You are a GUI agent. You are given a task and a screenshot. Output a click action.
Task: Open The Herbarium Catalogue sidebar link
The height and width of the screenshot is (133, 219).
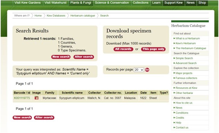coord(191,48)
